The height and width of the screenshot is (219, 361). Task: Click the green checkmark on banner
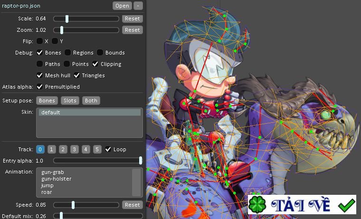346,205
